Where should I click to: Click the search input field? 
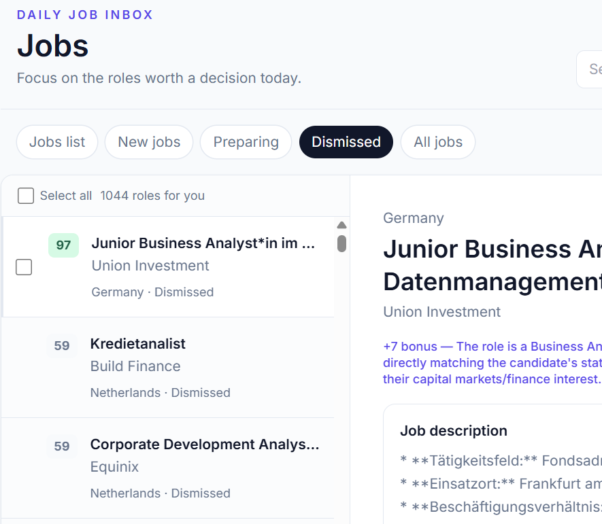pos(589,69)
